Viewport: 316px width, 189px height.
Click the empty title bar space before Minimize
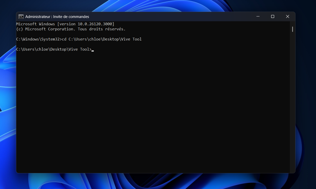[x=177, y=17]
